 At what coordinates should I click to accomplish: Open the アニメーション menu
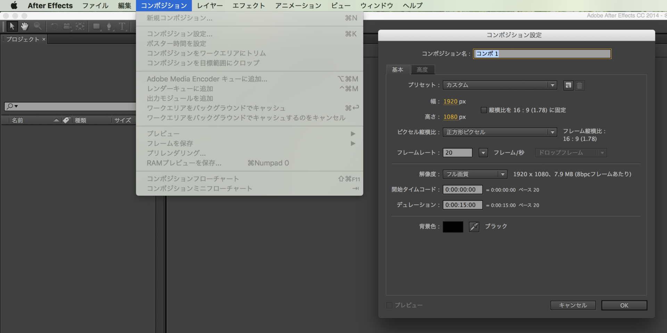pos(298,6)
